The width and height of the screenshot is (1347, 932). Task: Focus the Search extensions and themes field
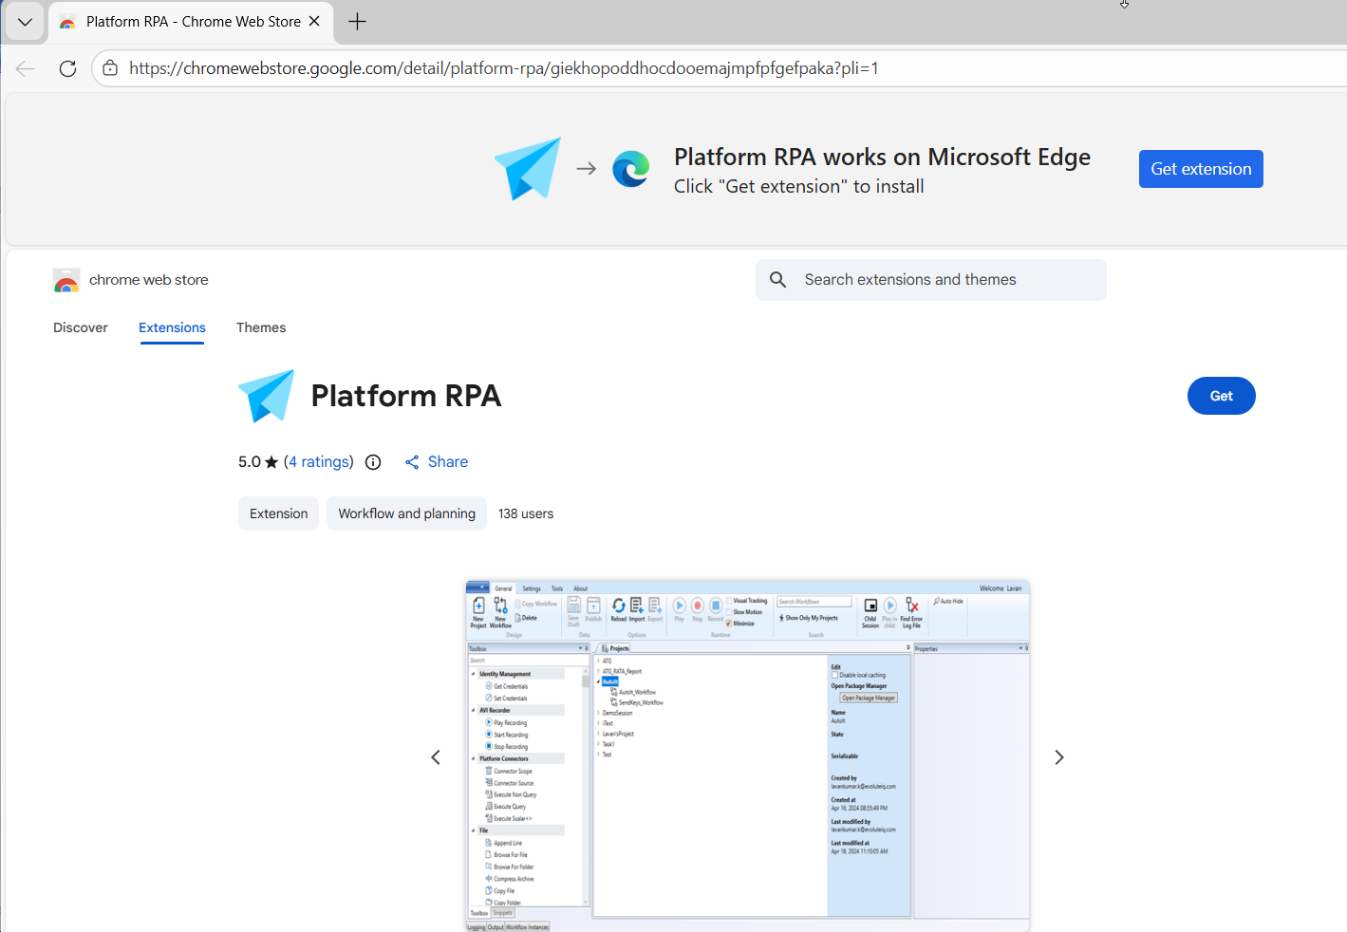coord(931,280)
